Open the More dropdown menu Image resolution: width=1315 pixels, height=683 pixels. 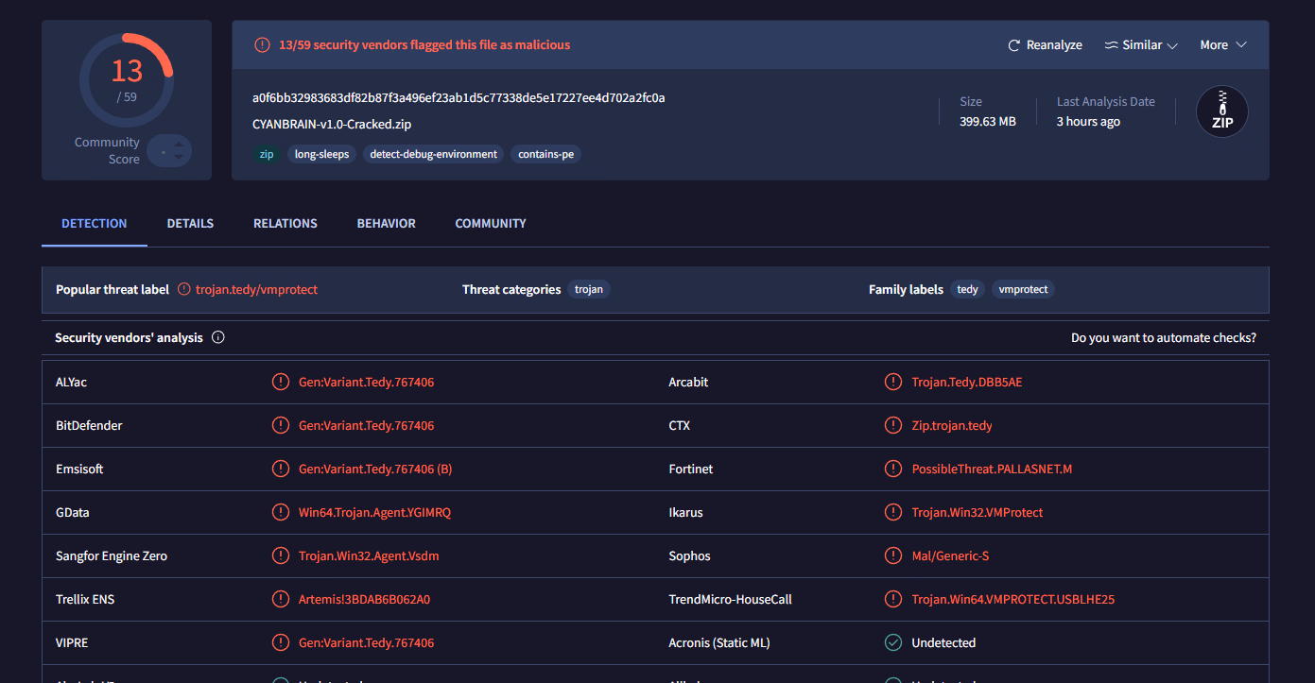pyautogui.click(x=1223, y=45)
